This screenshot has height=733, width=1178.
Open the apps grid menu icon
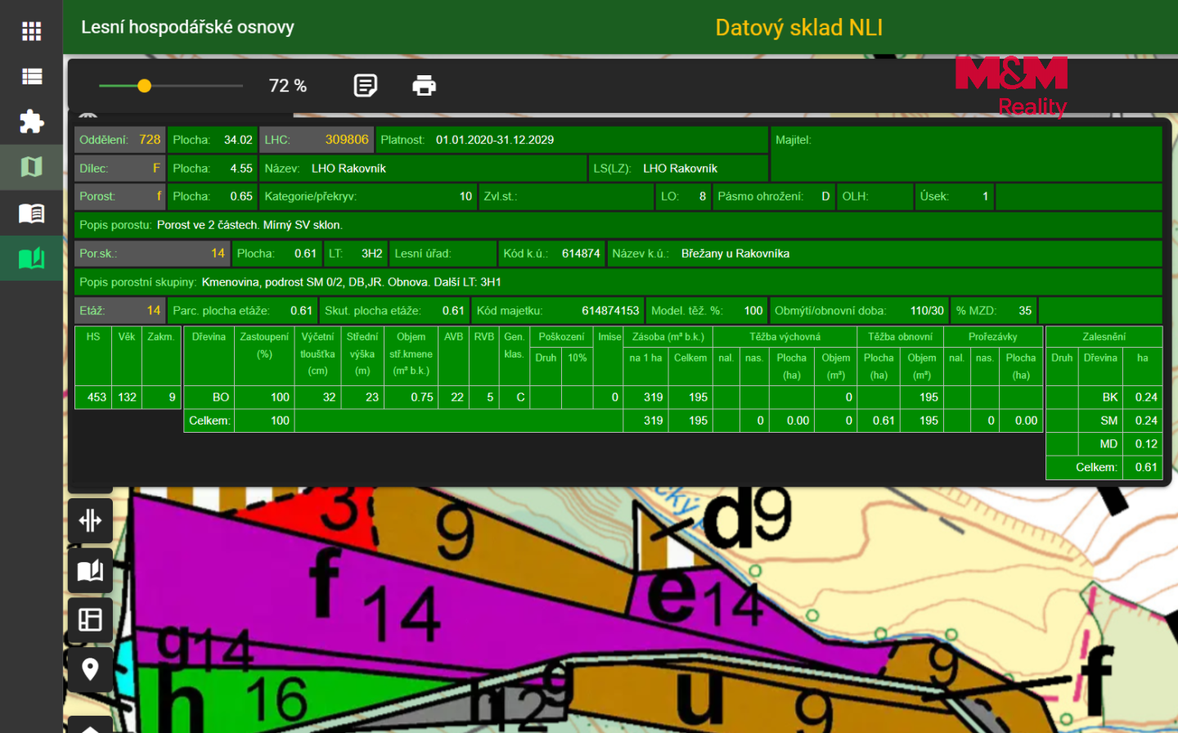tap(31, 31)
